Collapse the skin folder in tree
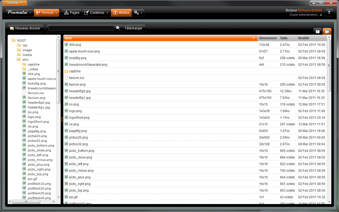The height and width of the screenshot is (212, 339). 25,60
